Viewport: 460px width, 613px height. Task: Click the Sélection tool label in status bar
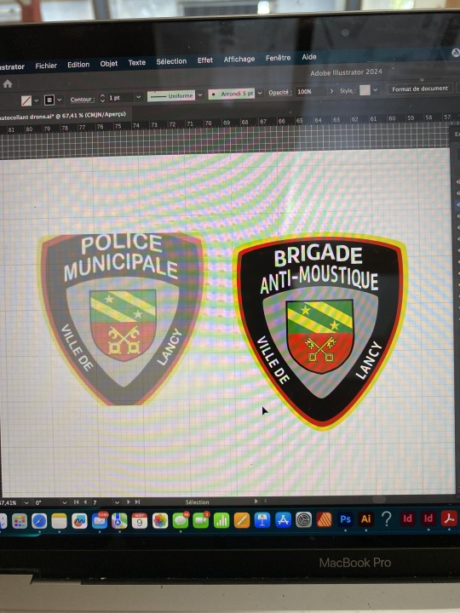click(197, 502)
